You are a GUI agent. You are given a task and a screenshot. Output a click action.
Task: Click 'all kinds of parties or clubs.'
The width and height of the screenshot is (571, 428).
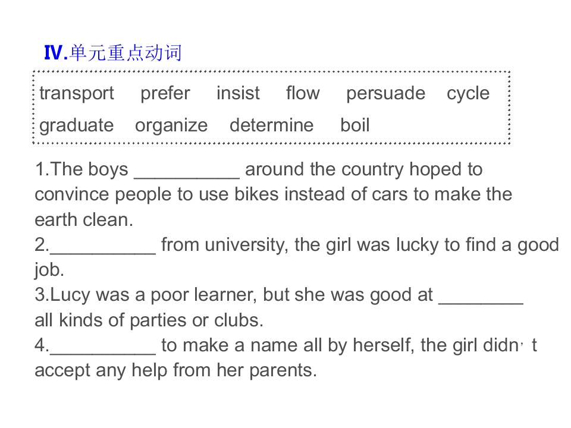click(149, 320)
